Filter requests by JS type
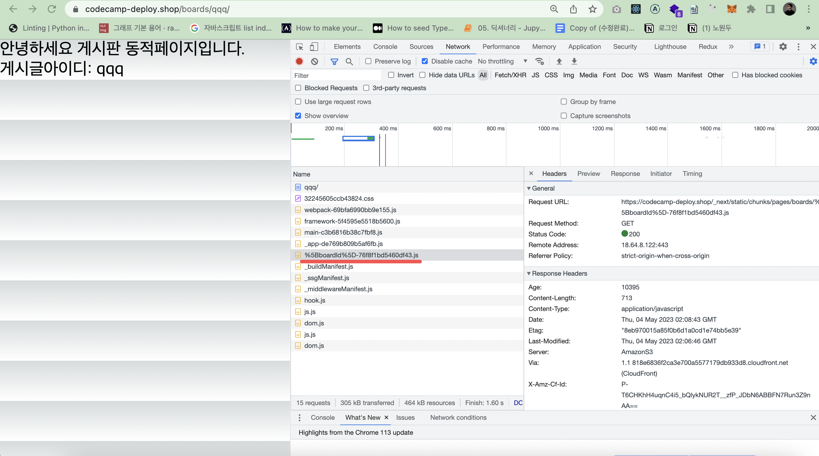The width and height of the screenshot is (819, 456). click(535, 75)
